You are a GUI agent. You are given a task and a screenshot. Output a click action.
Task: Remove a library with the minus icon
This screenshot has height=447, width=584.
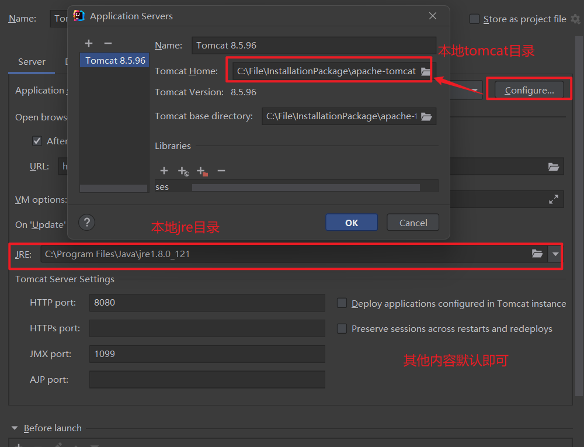click(x=221, y=171)
